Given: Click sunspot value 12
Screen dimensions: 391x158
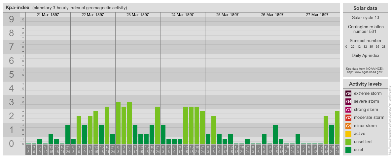Looking at the screenshot, I should pos(359,47).
